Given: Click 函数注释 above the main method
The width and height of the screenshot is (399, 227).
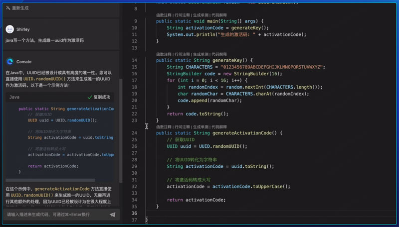Looking at the screenshot, I should tap(164, 15).
